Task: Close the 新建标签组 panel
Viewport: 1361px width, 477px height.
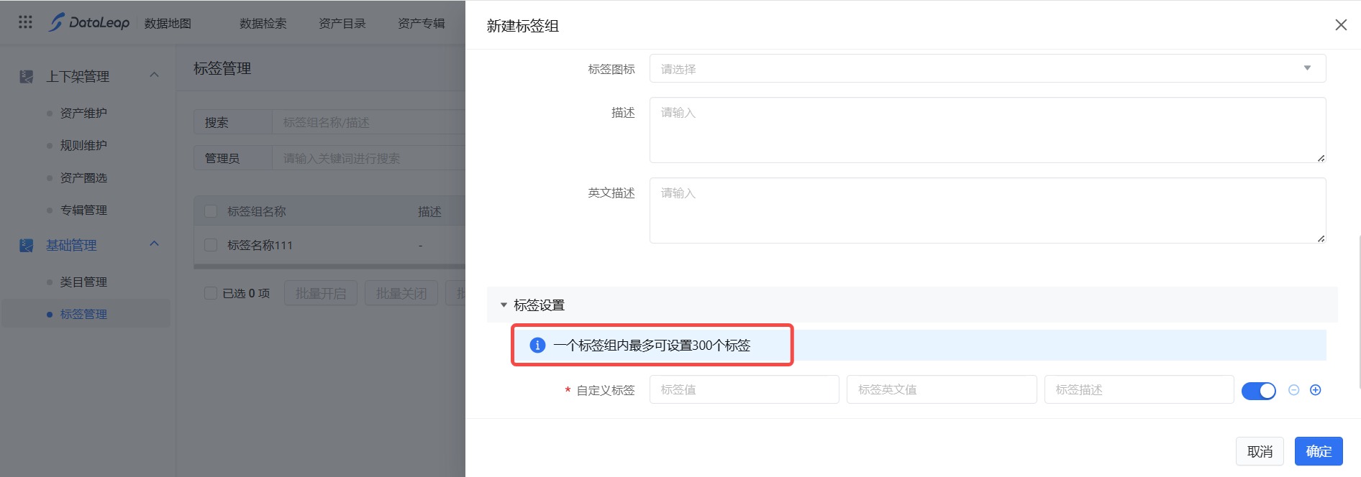Action: 1341,25
